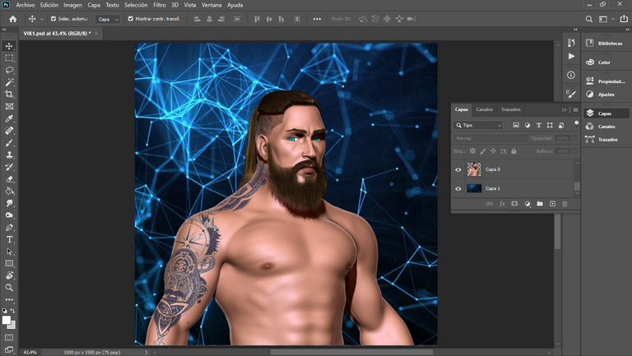Open the Ajustes panel button
This screenshot has width=632, height=356.
click(605, 95)
